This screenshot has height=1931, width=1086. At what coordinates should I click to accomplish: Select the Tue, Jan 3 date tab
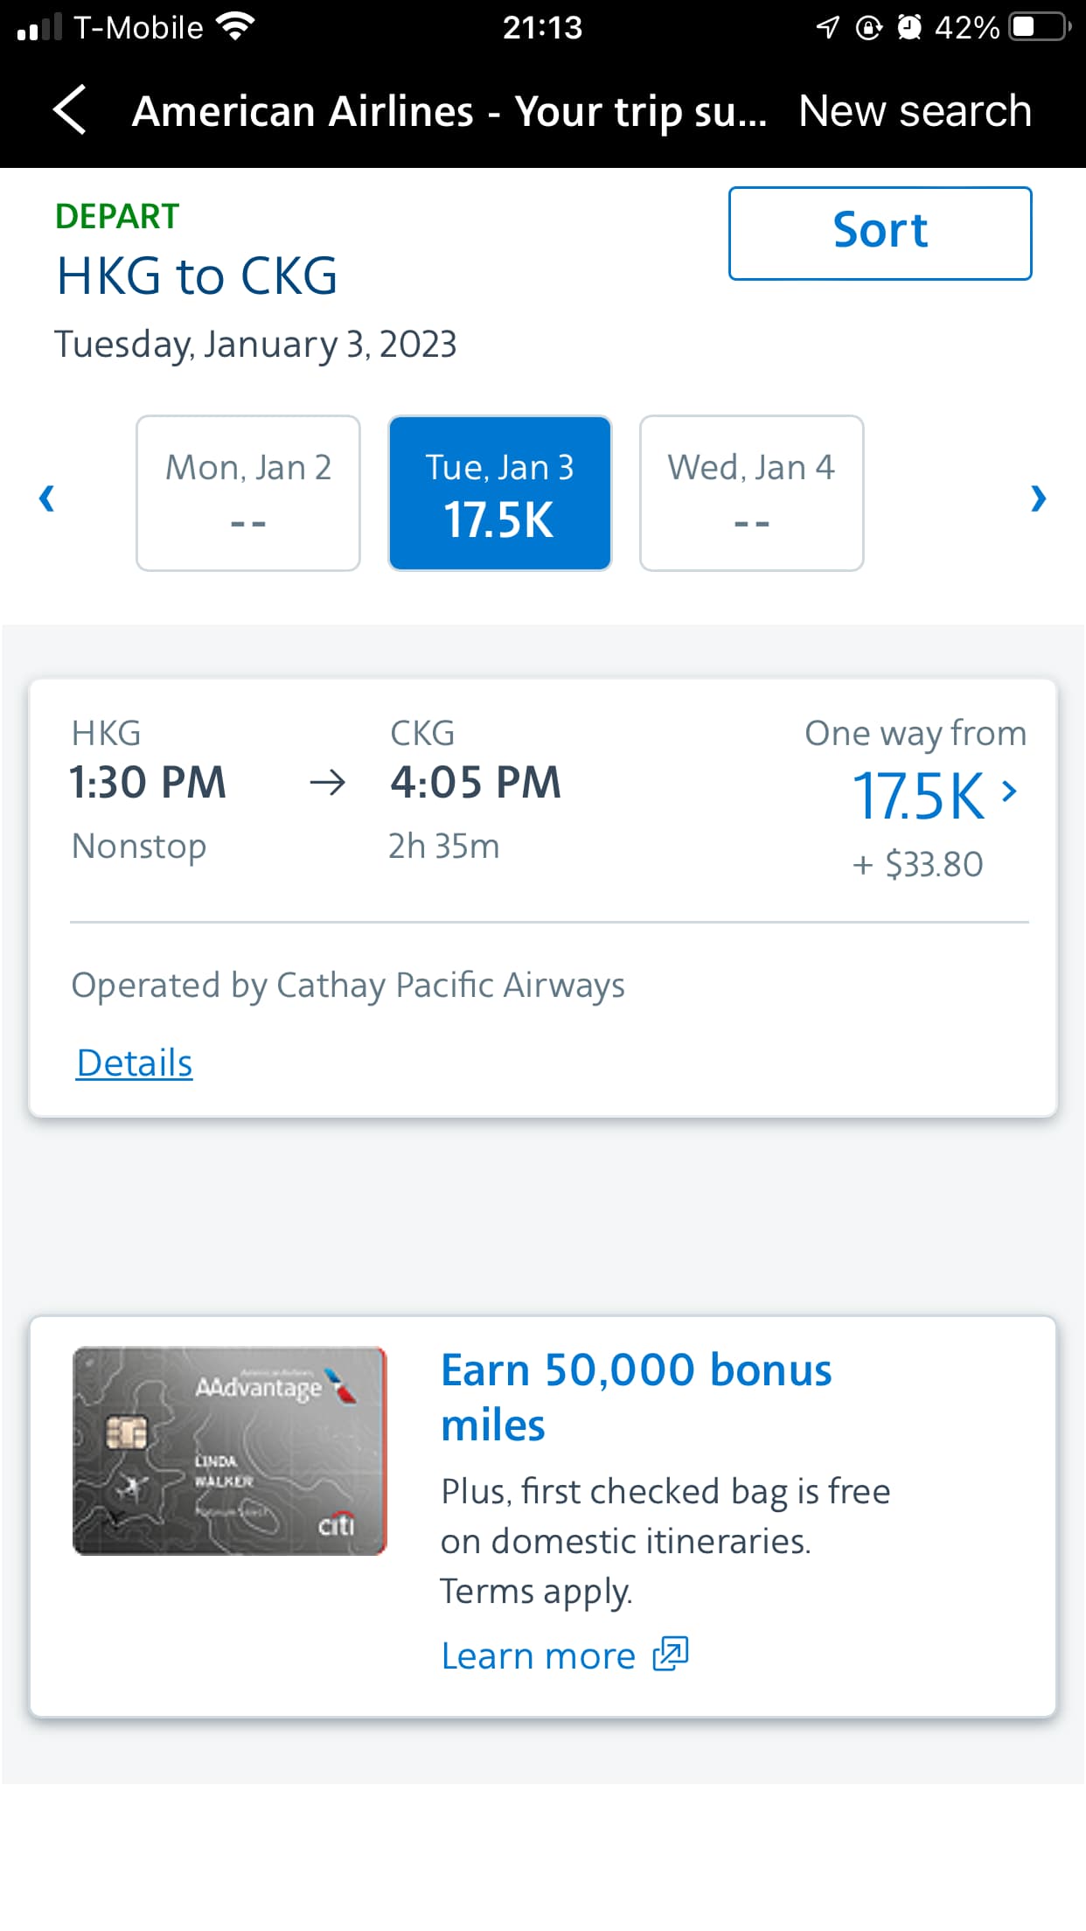(x=499, y=493)
